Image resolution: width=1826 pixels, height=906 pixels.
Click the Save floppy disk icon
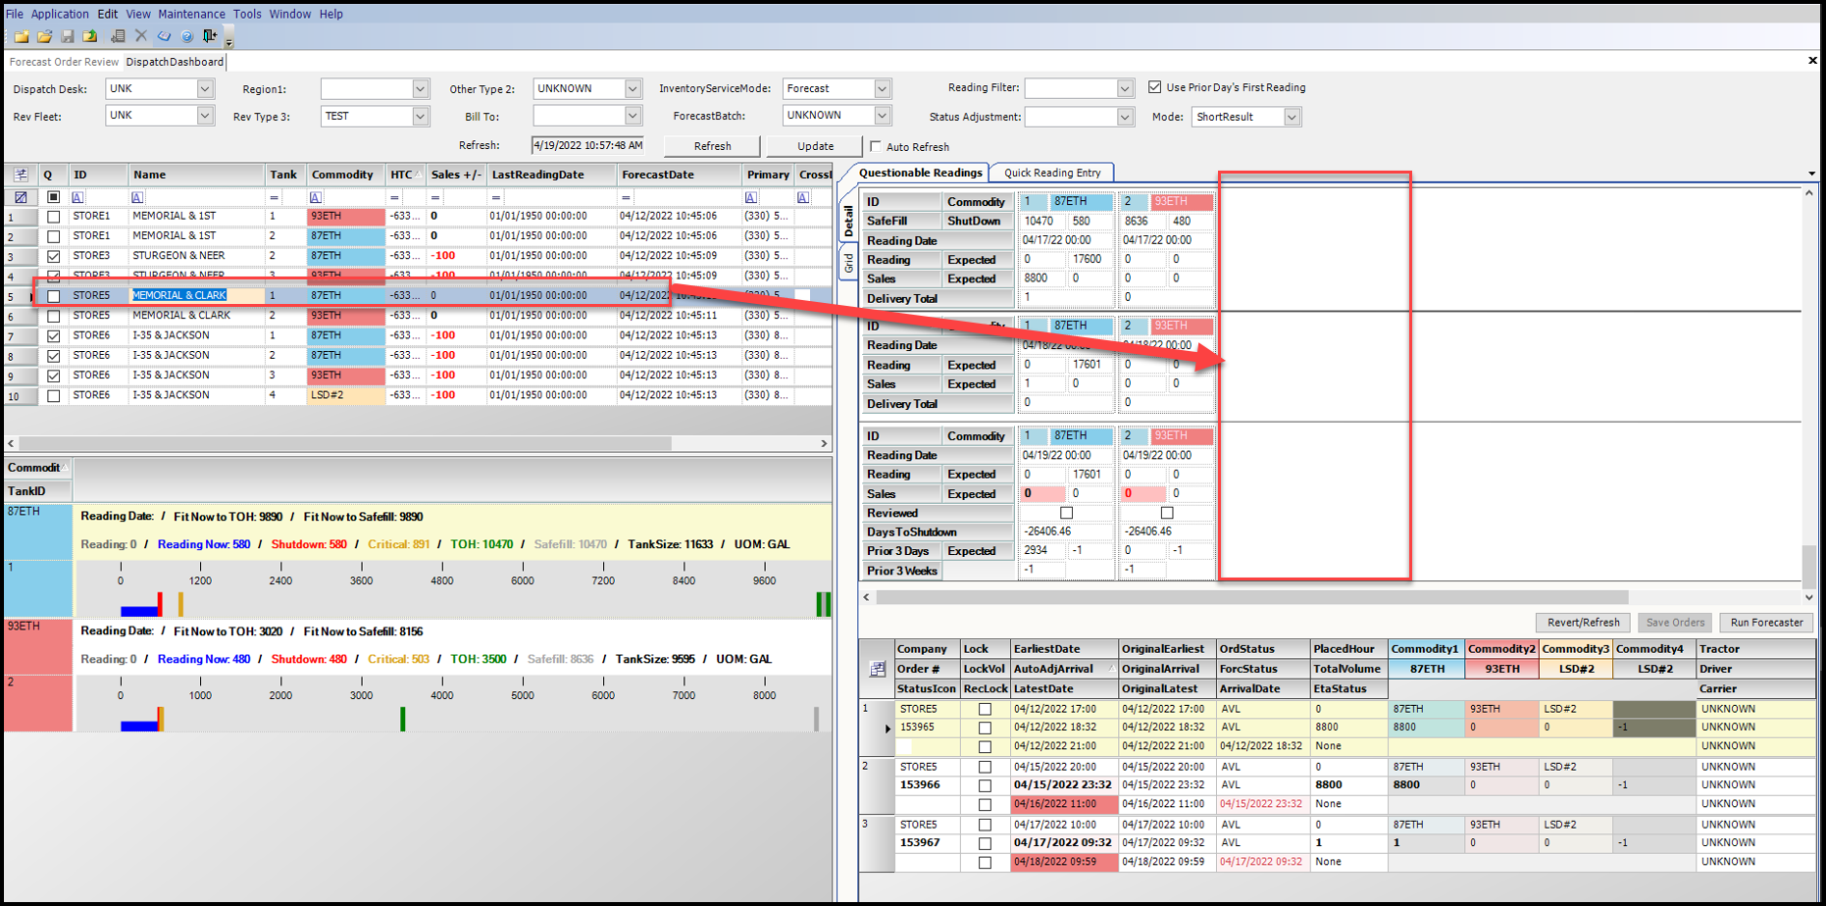[x=68, y=36]
